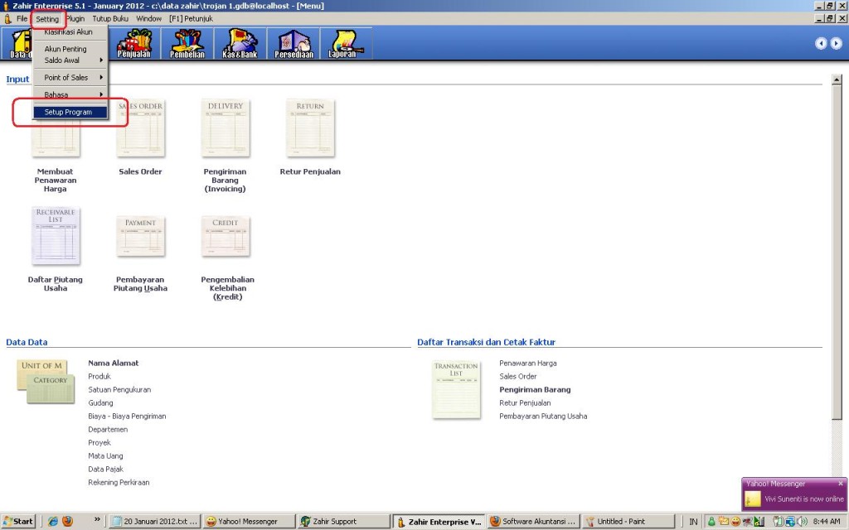Open the Penjualan toolbar module
This screenshot has height=530, width=849.
133,44
